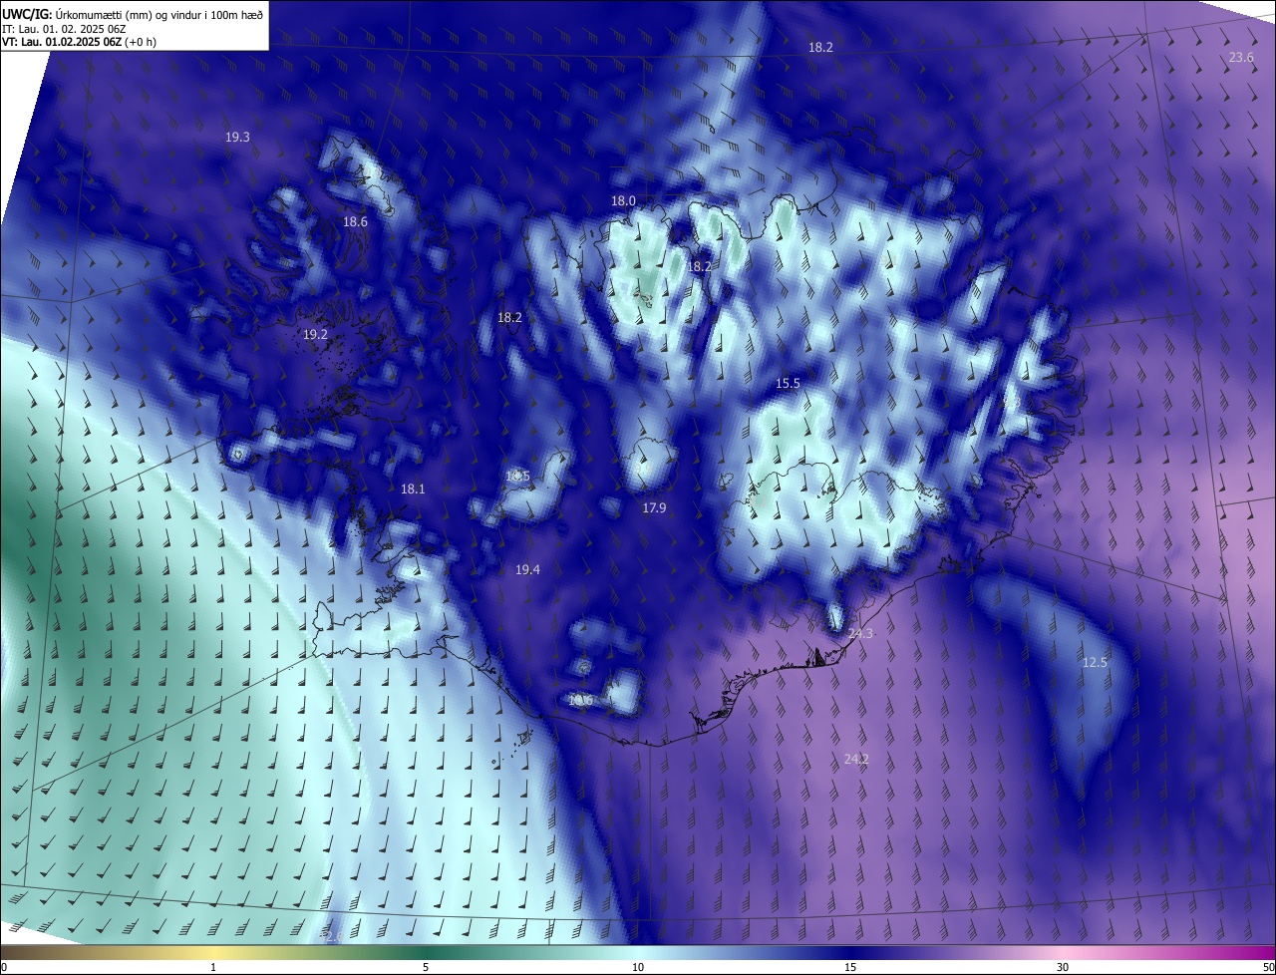Click the 23.6 value label
Viewport: 1276px width, 975px height.
click(1241, 58)
